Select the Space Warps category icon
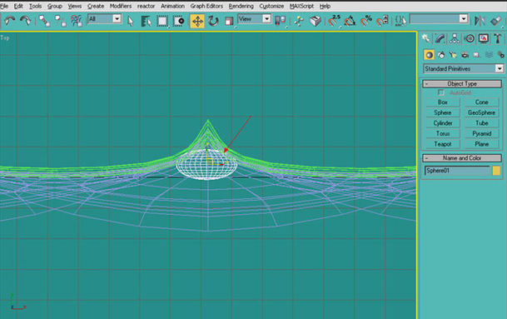This screenshot has width=507, height=319. 489,55
